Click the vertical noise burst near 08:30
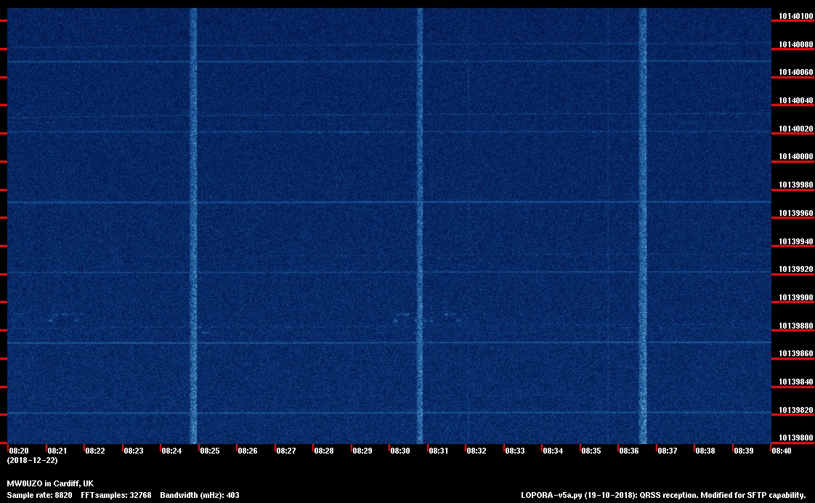Viewport: 815px width, 503px height. 420,218
